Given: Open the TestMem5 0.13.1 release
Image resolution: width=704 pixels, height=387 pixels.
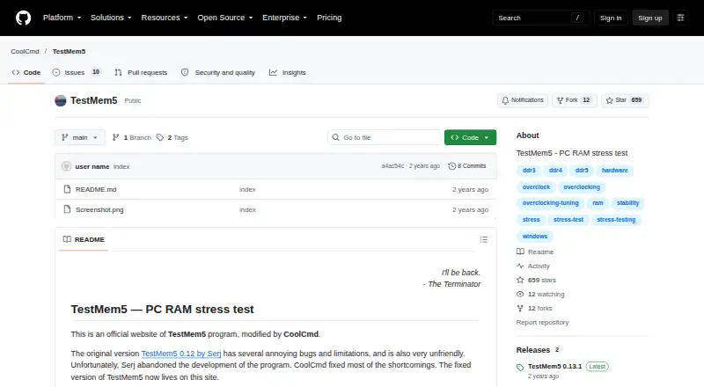Looking at the screenshot, I should [x=554, y=367].
